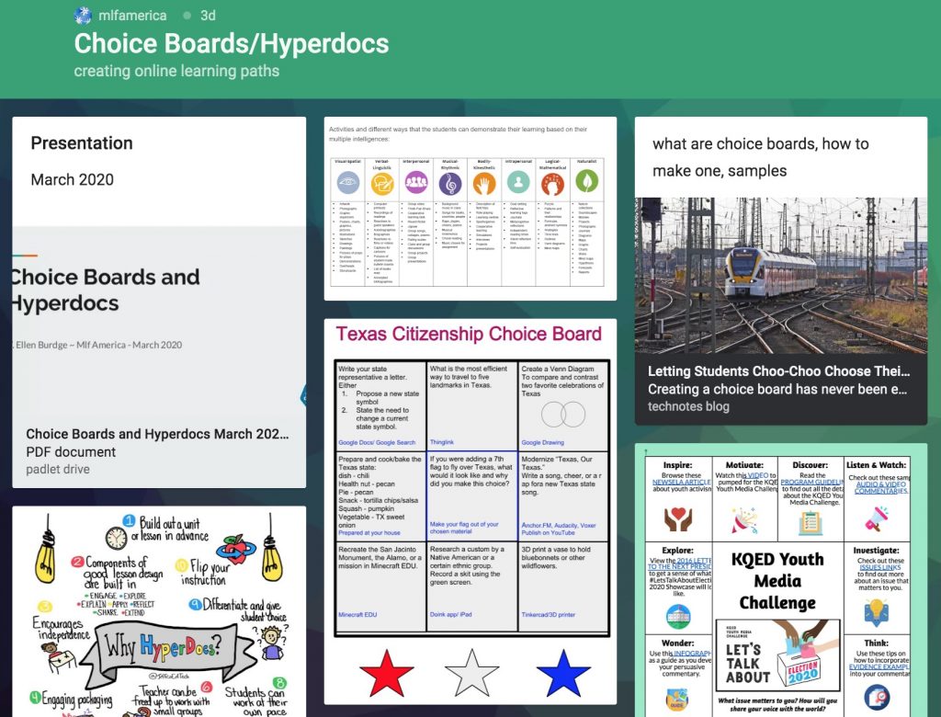
Task: Open the train on tracks photo
Action: 781,276
